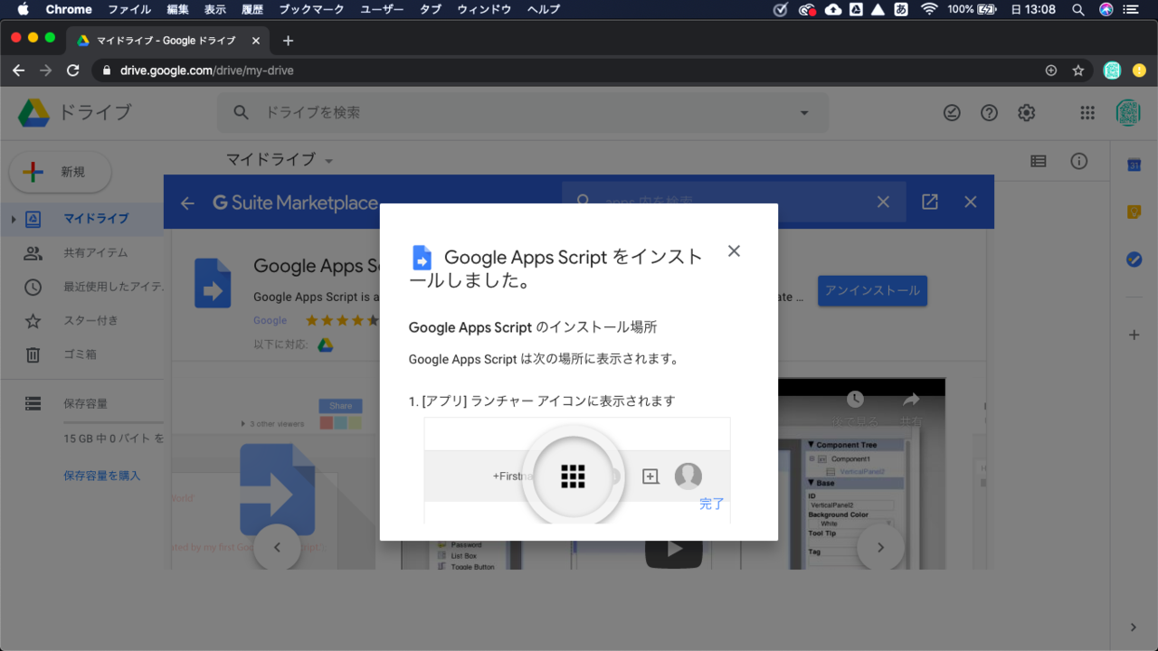Open the Google developer link
The image size is (1158, 651).
pos(270,320)
